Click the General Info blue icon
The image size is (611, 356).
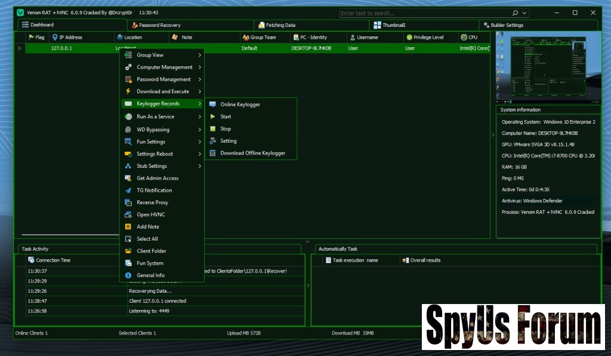click(x=128, y=275)
